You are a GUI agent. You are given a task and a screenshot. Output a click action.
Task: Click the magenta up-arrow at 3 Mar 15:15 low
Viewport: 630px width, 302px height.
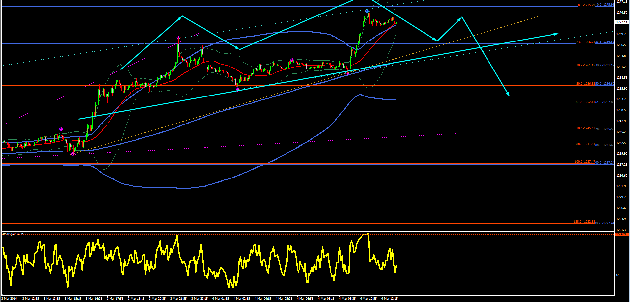click(73, 154)
